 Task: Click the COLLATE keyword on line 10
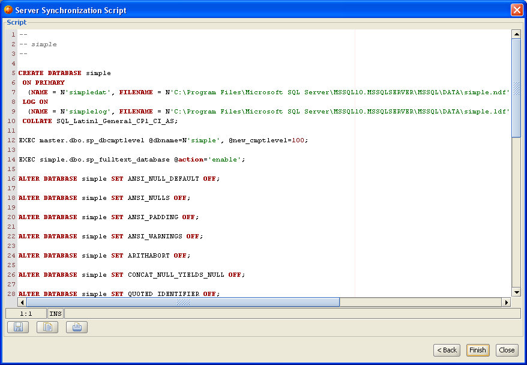(x=37, y=121)
